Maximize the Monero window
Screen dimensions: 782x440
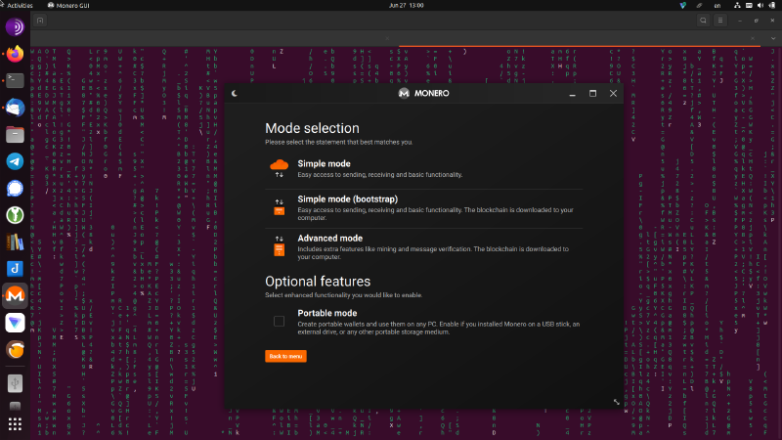592,93
